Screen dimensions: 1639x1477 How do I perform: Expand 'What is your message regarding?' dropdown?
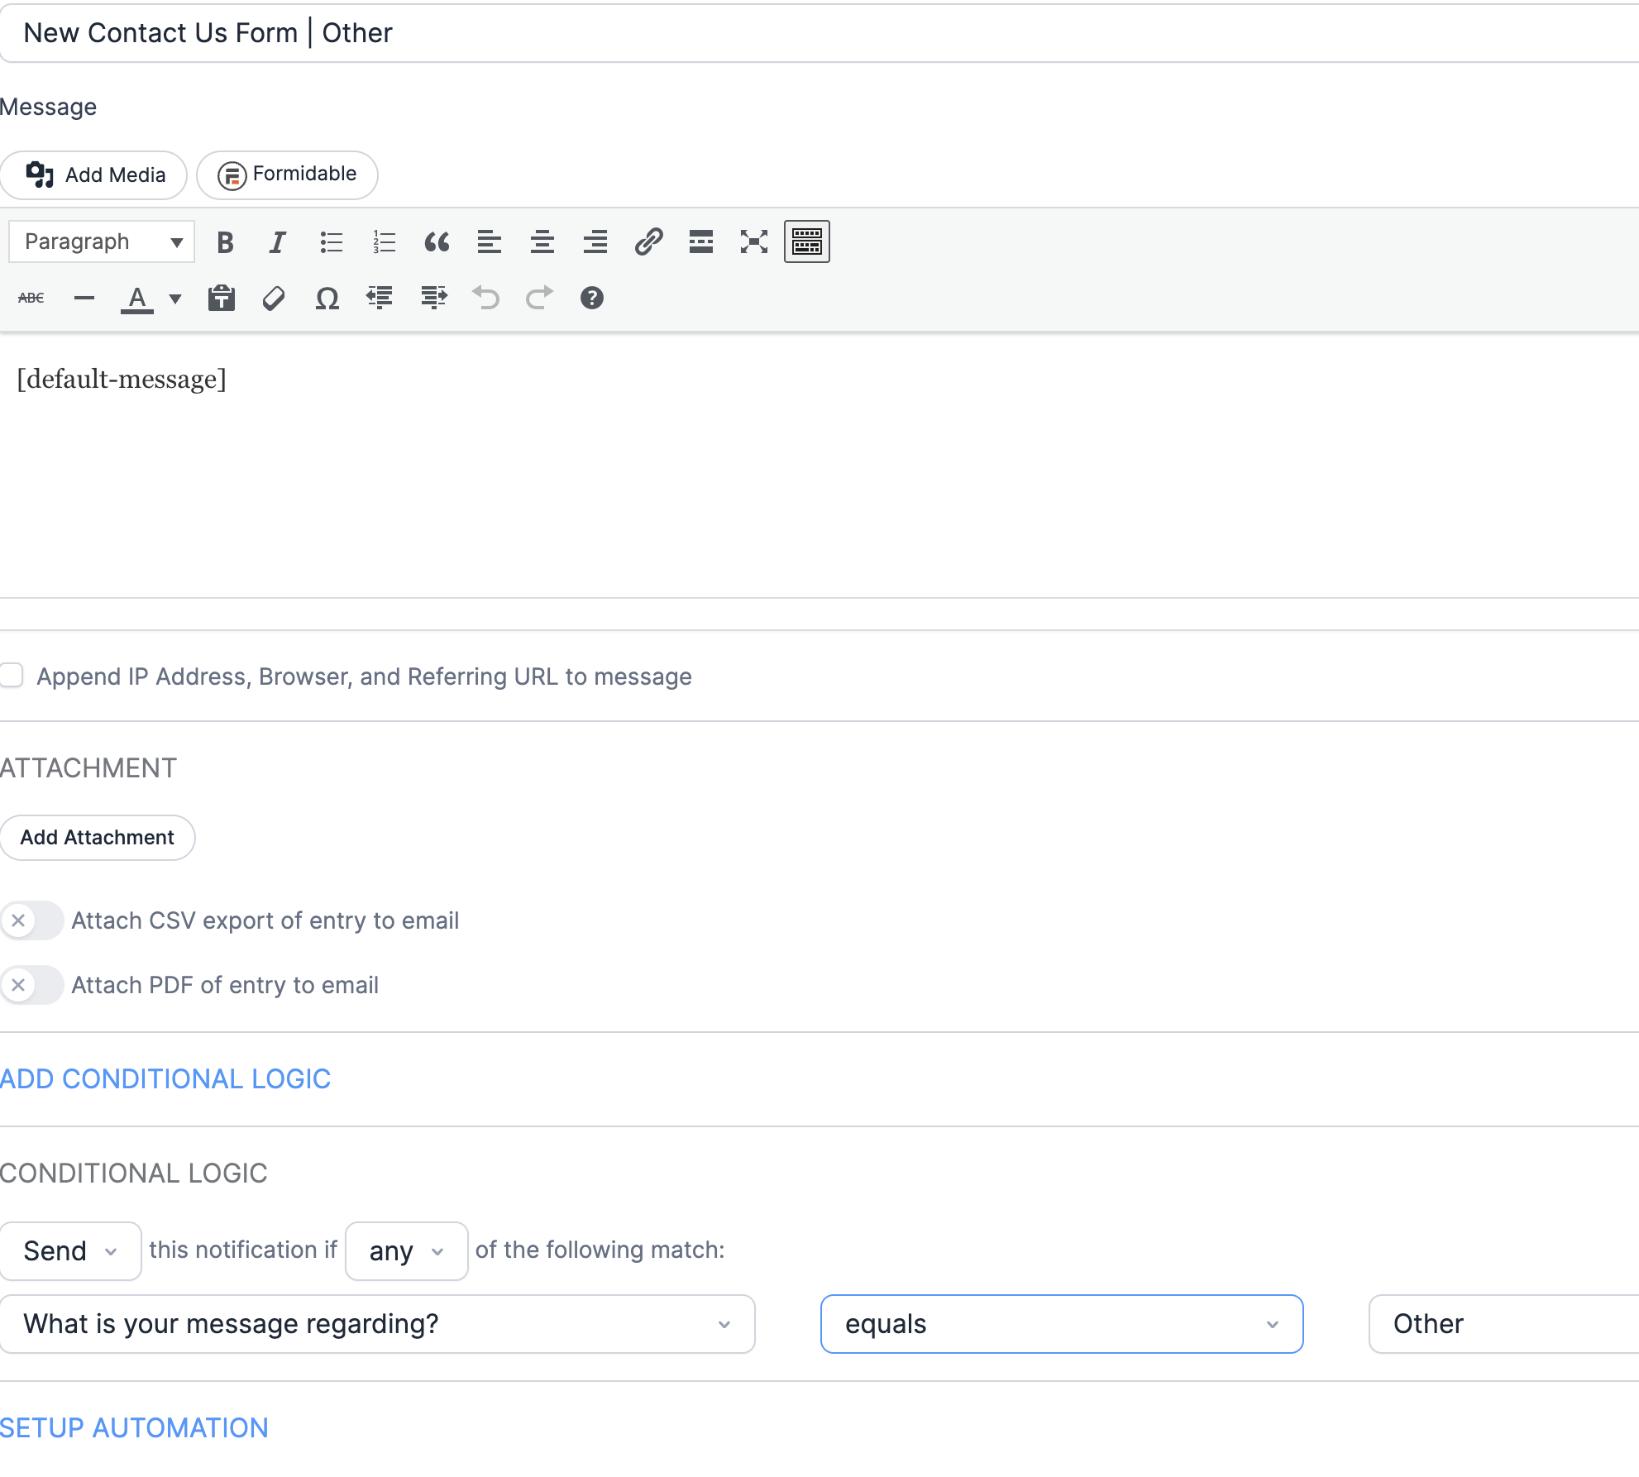[377, 1324]
